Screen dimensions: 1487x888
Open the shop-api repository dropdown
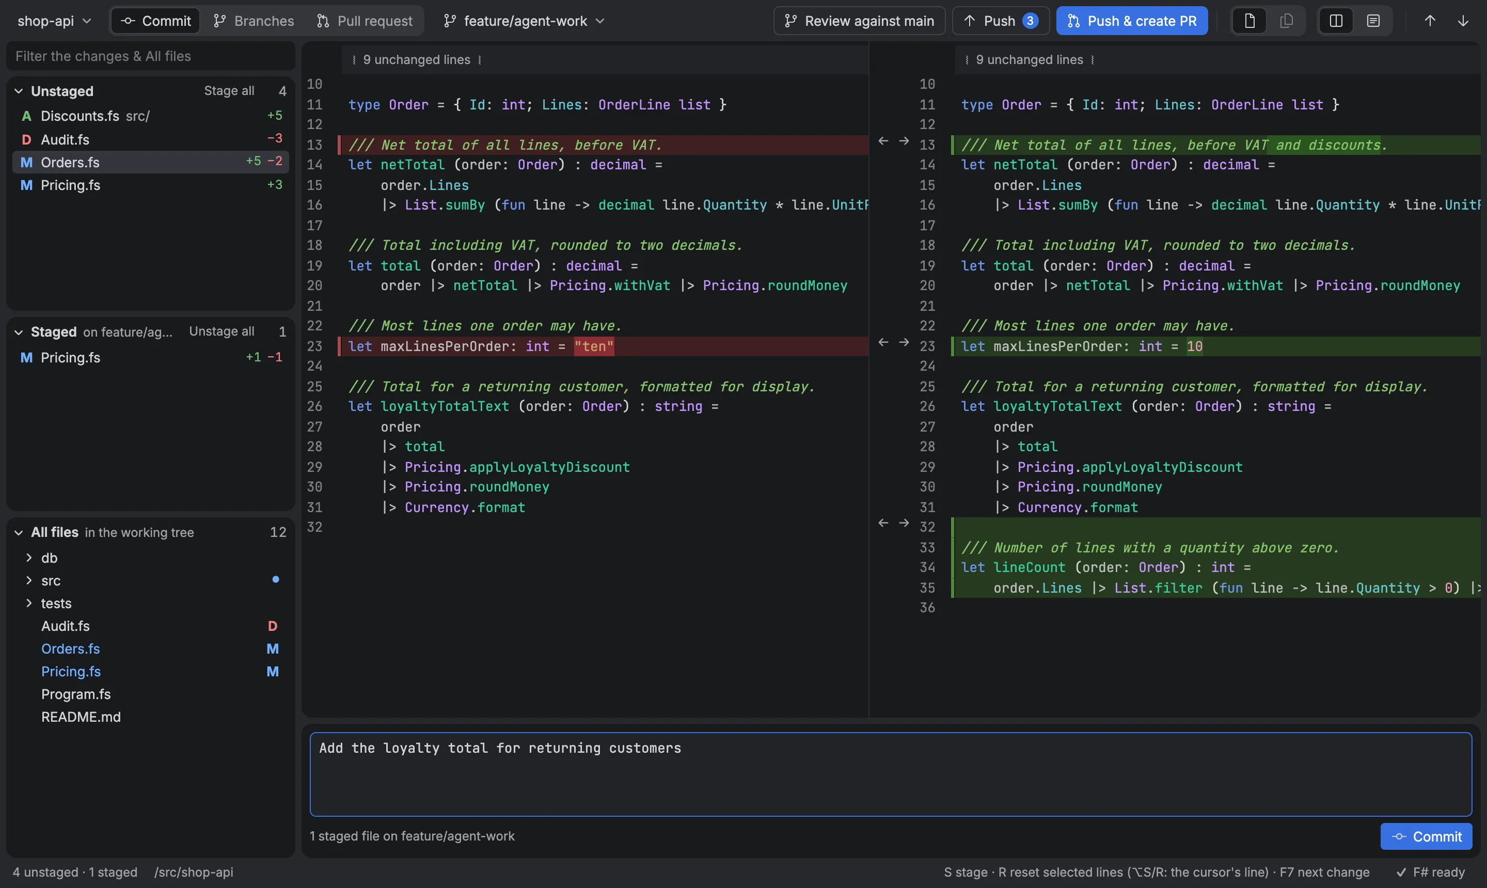point(54,21)
